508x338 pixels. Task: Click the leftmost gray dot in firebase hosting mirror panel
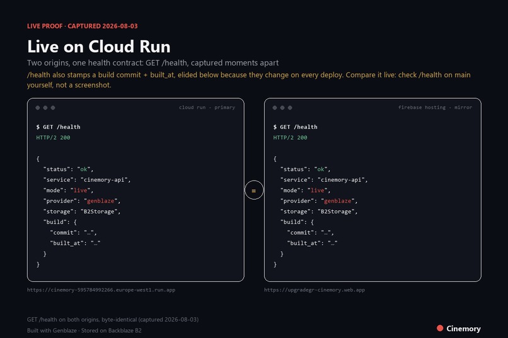click(275, 108)
